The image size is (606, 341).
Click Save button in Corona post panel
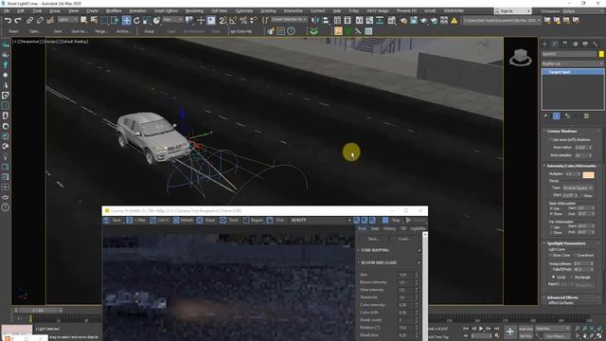(373, 239)
